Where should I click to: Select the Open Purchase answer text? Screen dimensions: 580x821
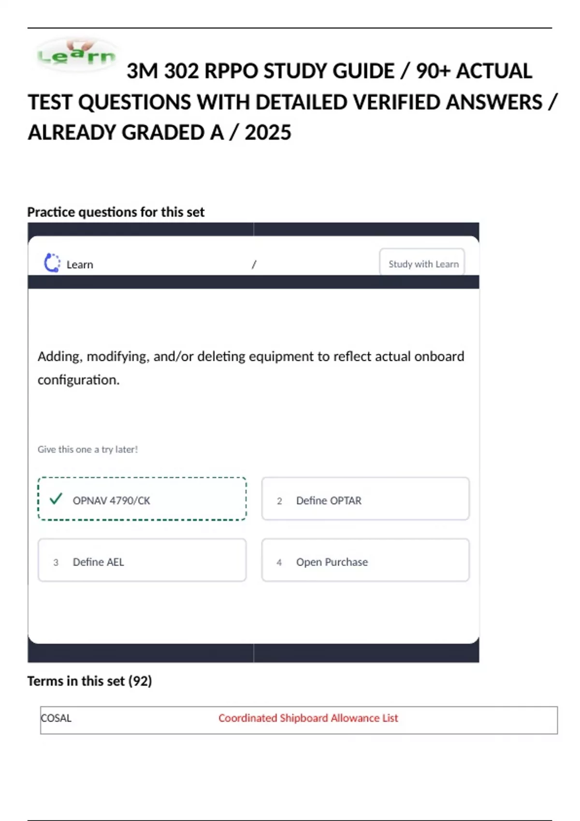(332, 562)
